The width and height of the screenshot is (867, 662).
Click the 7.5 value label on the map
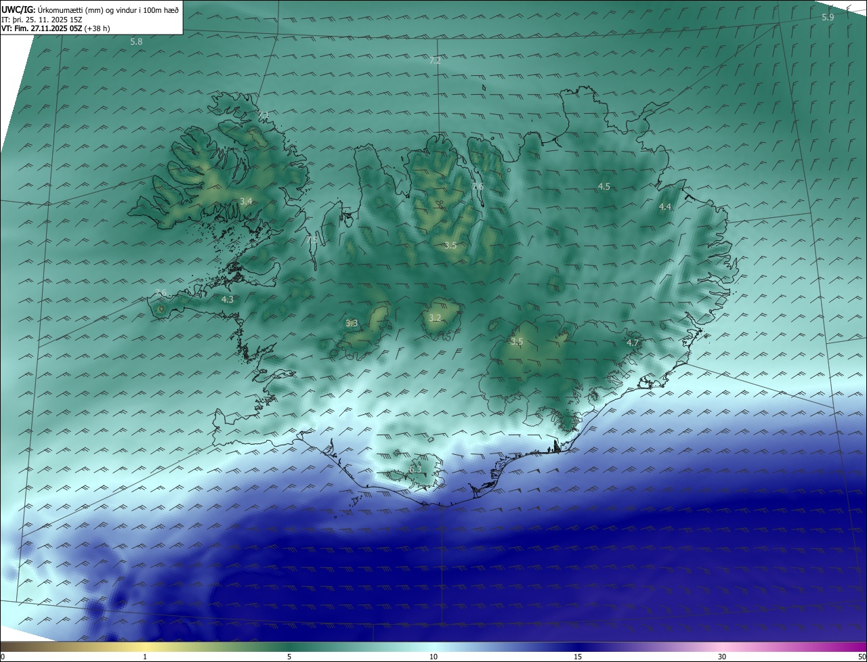[312, 240]
